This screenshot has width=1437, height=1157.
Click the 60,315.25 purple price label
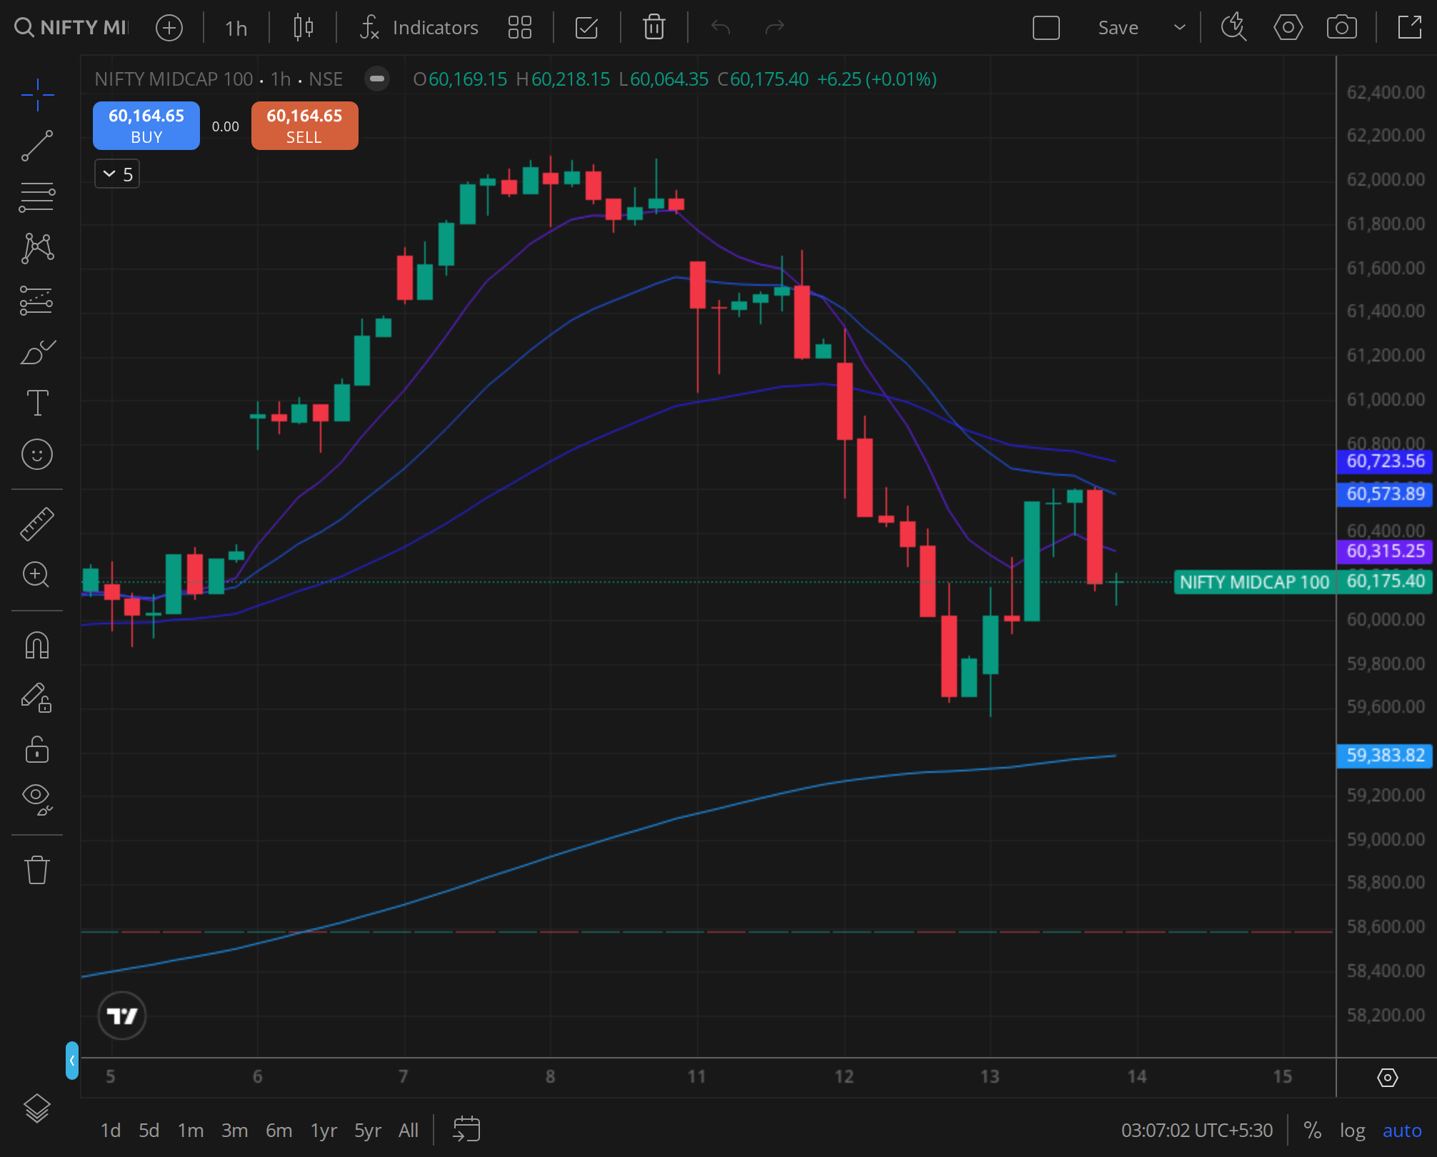click(x=1385, y=551)
